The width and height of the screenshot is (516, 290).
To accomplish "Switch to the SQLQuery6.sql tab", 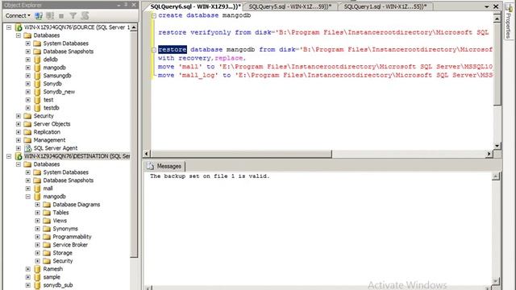I will [x=195, y=6].
